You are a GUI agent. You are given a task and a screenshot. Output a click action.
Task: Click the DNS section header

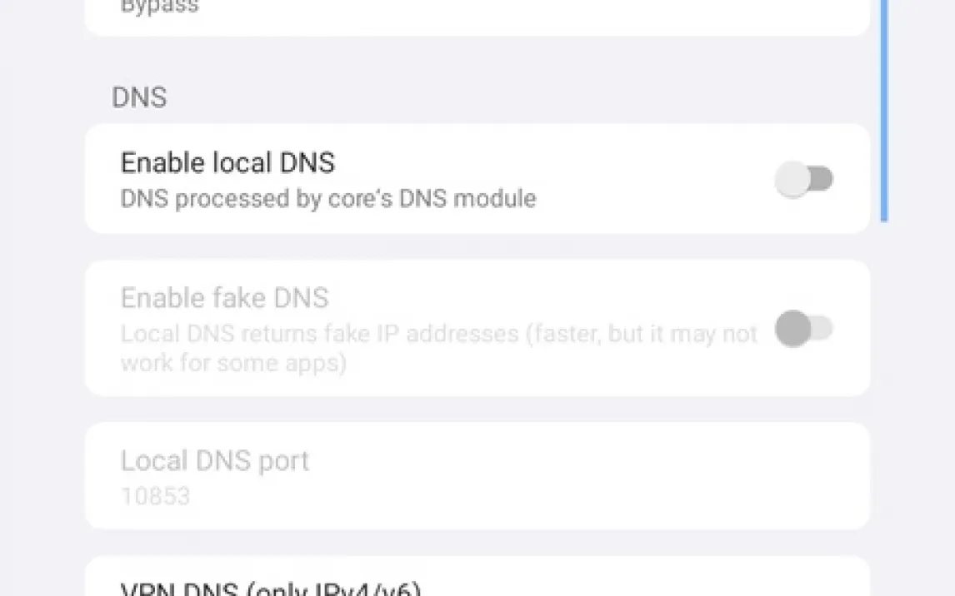[139, 97]
